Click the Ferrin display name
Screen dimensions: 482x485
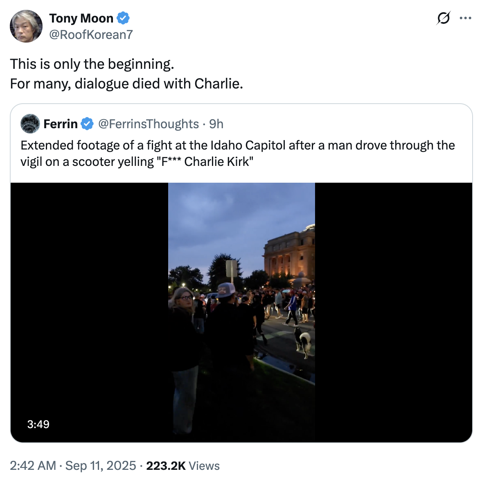click(61, 124)
